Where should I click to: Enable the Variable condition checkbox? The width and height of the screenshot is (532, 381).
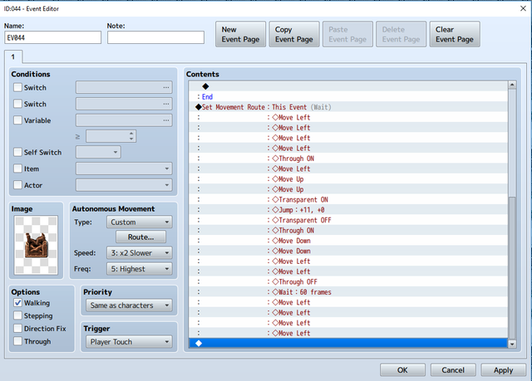pos(17,120)
